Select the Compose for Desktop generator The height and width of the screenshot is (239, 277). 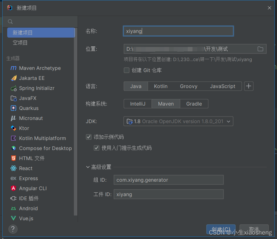tap(40, 148)
